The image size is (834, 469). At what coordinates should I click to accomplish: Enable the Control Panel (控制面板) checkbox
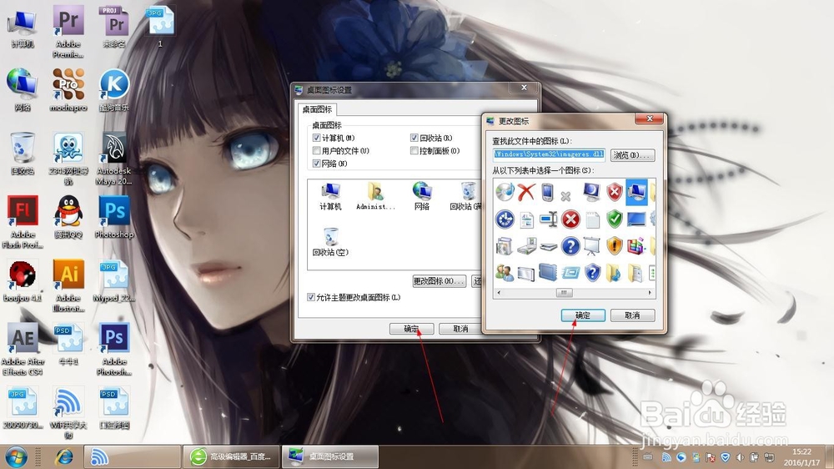click(414, 151)
